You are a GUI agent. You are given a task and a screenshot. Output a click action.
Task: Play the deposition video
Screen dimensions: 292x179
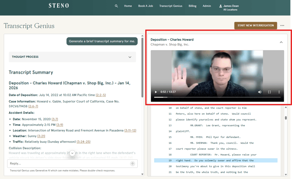[156, 92]
